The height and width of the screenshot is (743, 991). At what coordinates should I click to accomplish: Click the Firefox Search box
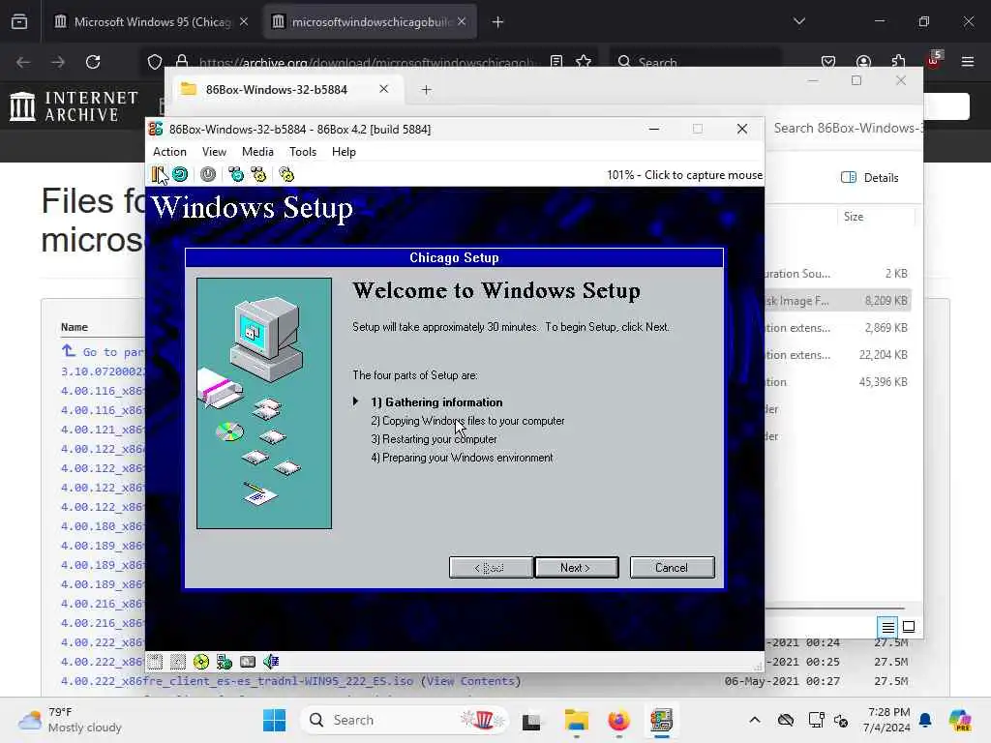click(x=695, y=62)
